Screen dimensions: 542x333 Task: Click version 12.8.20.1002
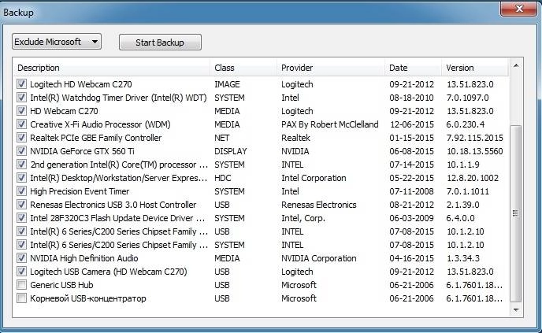pyautogui.click(x=473, y=178)
